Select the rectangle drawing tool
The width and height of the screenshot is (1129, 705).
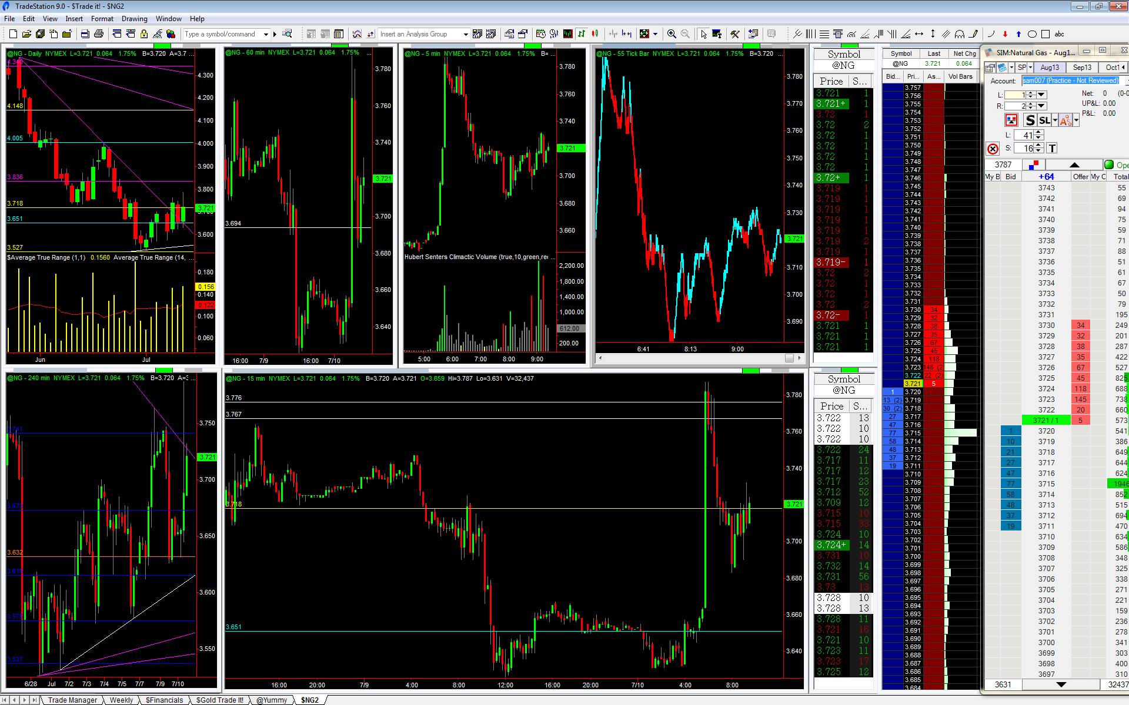(x=1046, y=34)
